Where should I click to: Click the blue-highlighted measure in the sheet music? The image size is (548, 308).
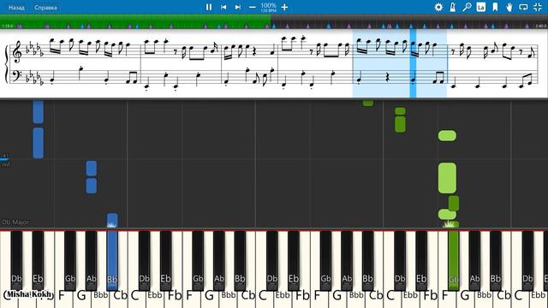[x=400, y=62]
